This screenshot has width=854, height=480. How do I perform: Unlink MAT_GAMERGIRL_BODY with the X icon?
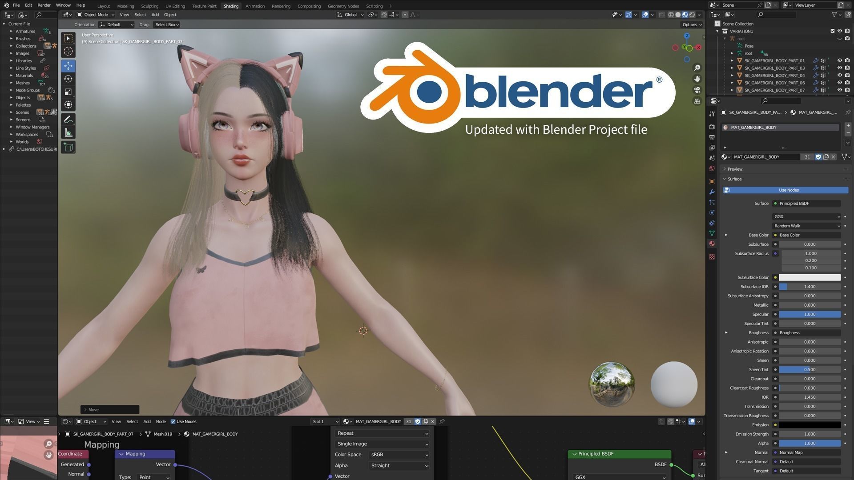(834, 157)
